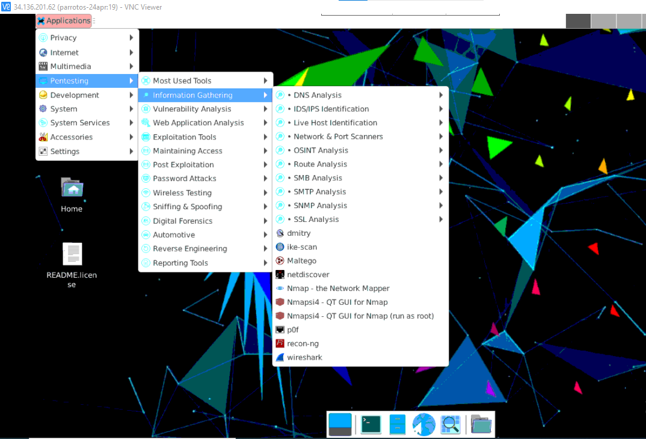This screenshot has height=439, width=646.
Task: Launch wireshark via its shark fin icon
Action: tap(280, 357)
